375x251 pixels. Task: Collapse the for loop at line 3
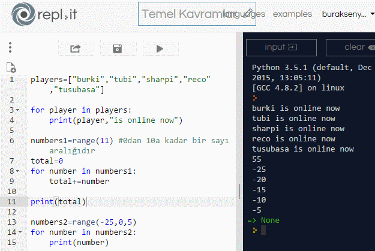18,110
